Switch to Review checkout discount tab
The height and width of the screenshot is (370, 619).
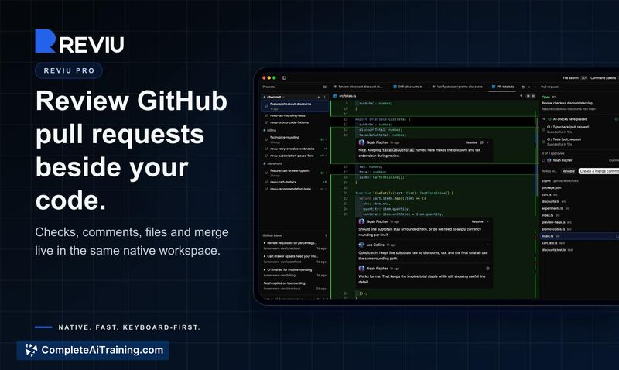point(357,87)
